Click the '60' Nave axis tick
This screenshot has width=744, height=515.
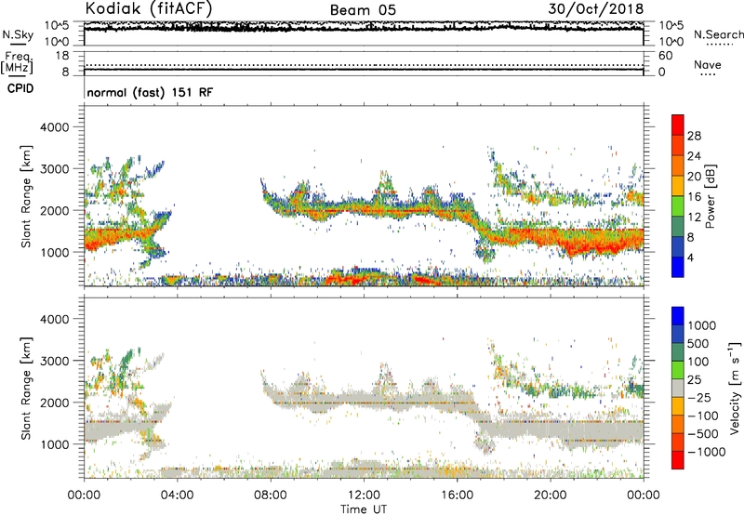[x=665, y=56]
